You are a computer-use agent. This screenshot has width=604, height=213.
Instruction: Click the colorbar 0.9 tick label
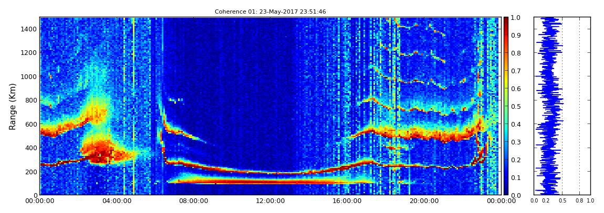(x=516, y=35)
